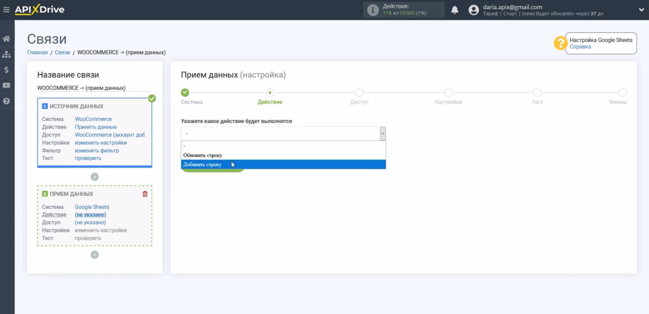The width and height of the screenshot is (649, 314).
Task: Click source изменить настройки link
Action: coord(101,143)
